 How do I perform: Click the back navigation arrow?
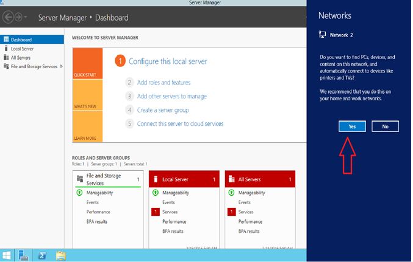(x=8, y=18)
